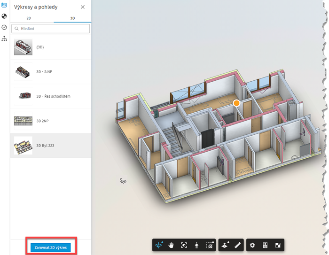Click Zarovnat 2D výkres button
The width and height of the screenshot is (329, 255).
pyautogui.click(x=51, y=247)
